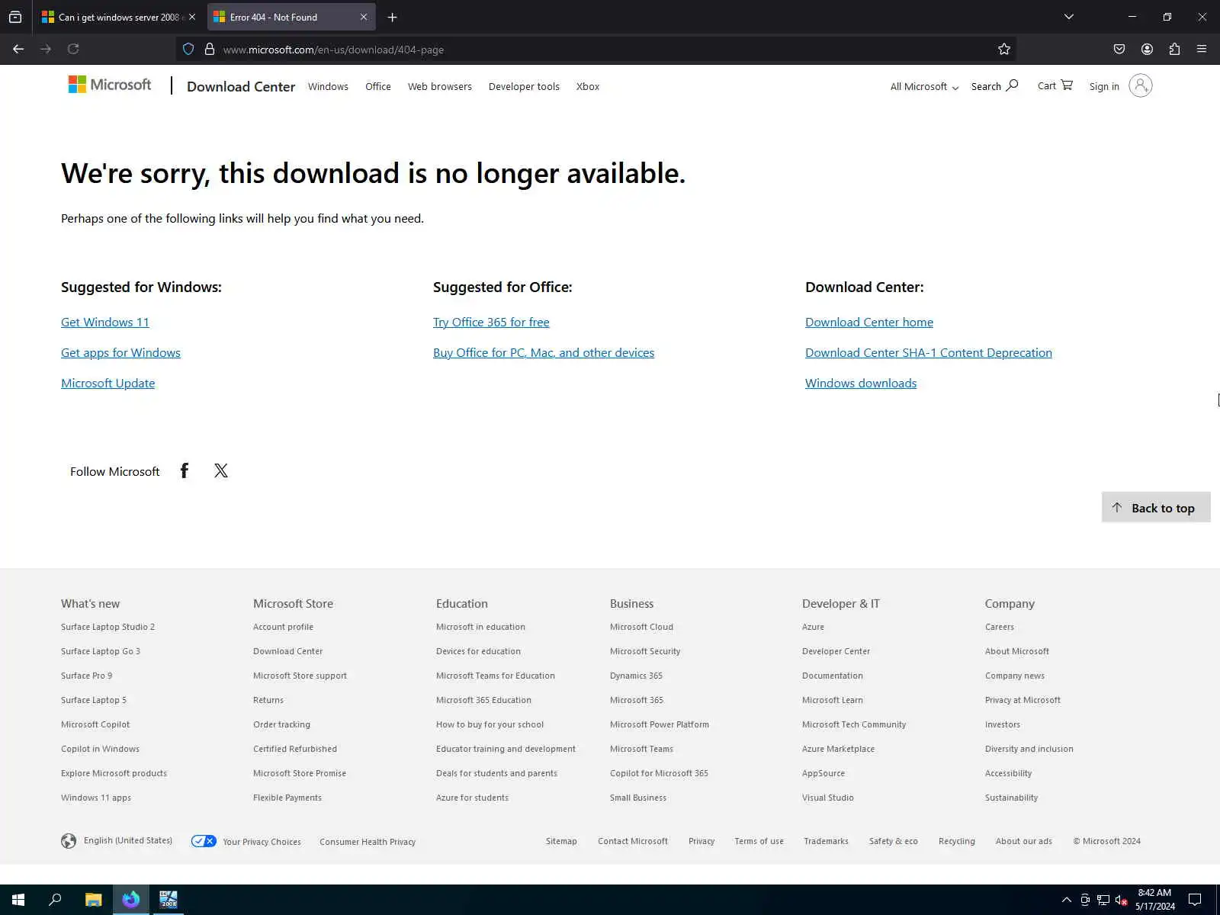Open Contact Microsoft footer link
This screenshot has width=1220, height=915.
[x=633, y=841]
